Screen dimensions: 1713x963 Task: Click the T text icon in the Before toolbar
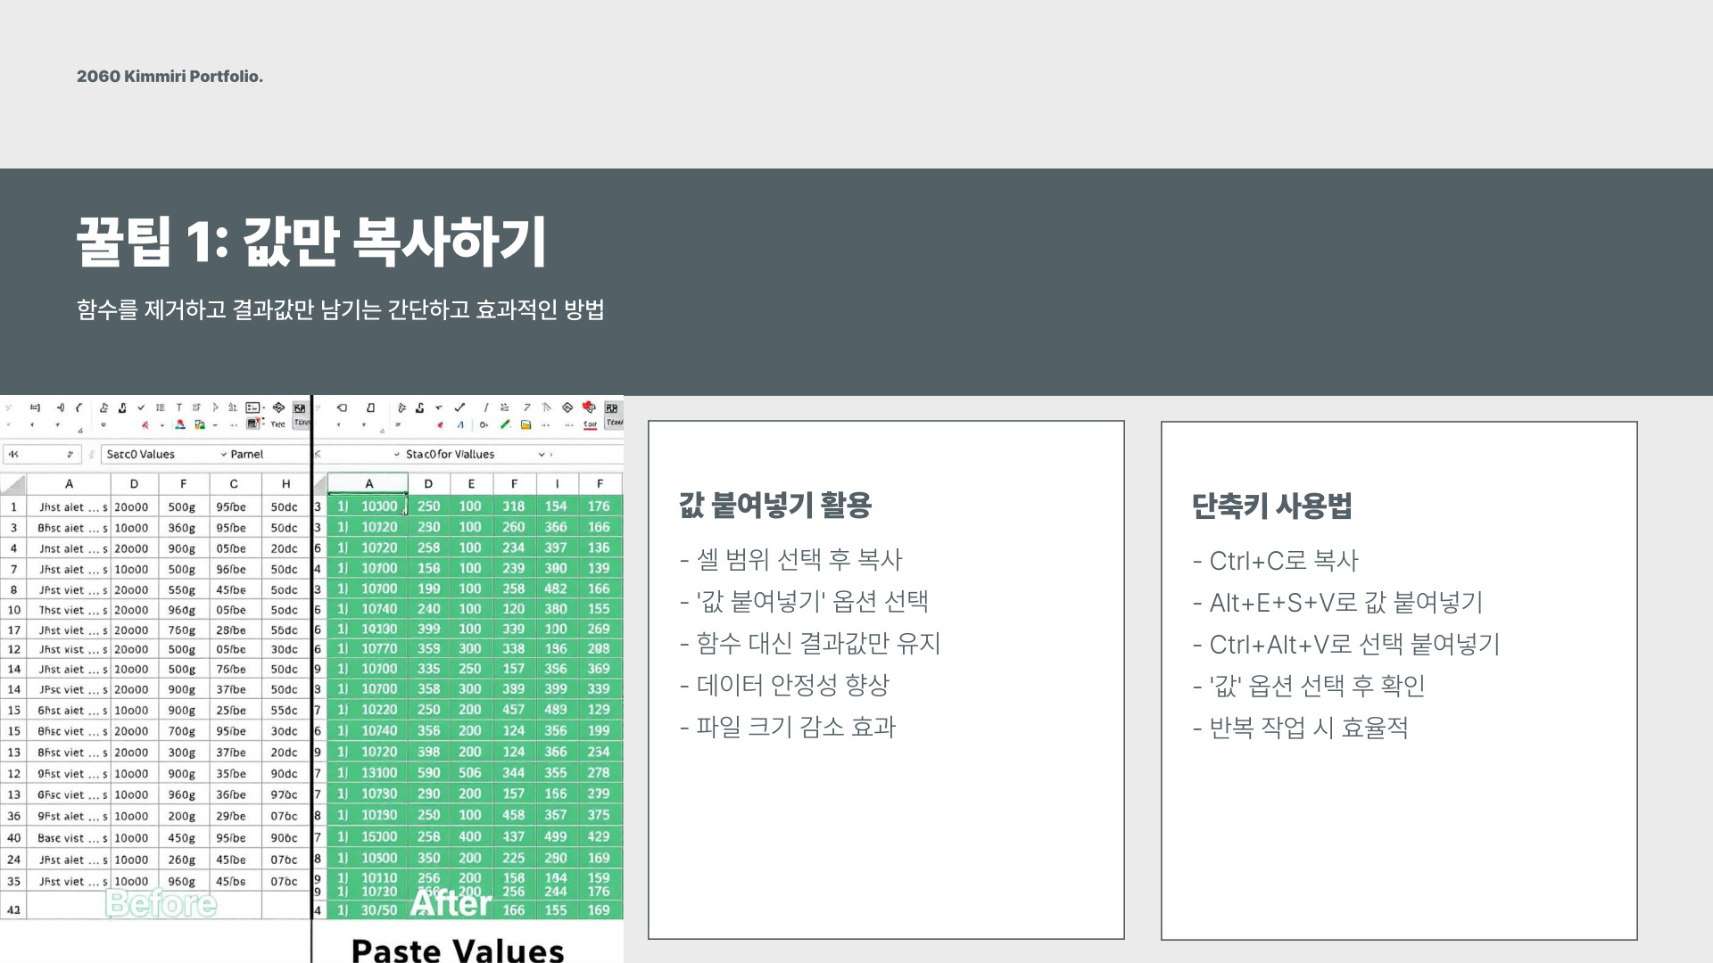(178, 407)
